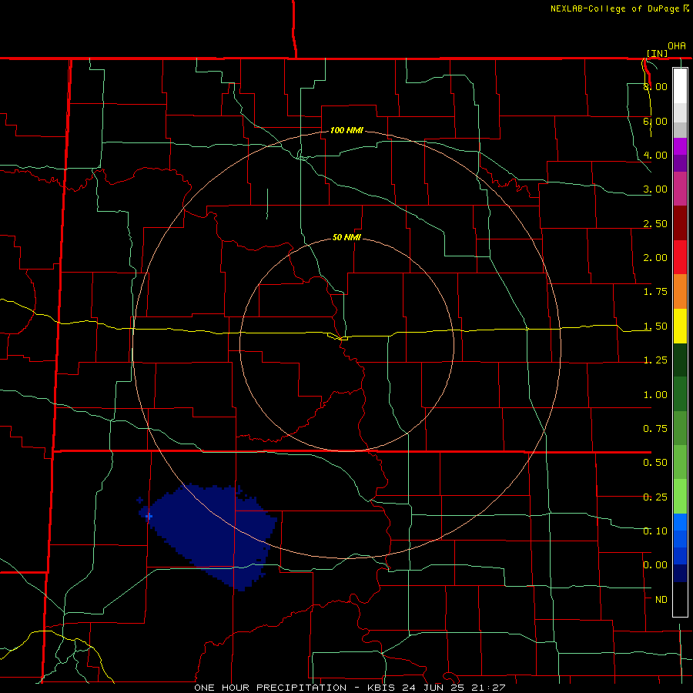Screen dimensions: 693x693
Task: Click the 4.00 legend value
Action: pyautogui.click(x=655, y=155)
